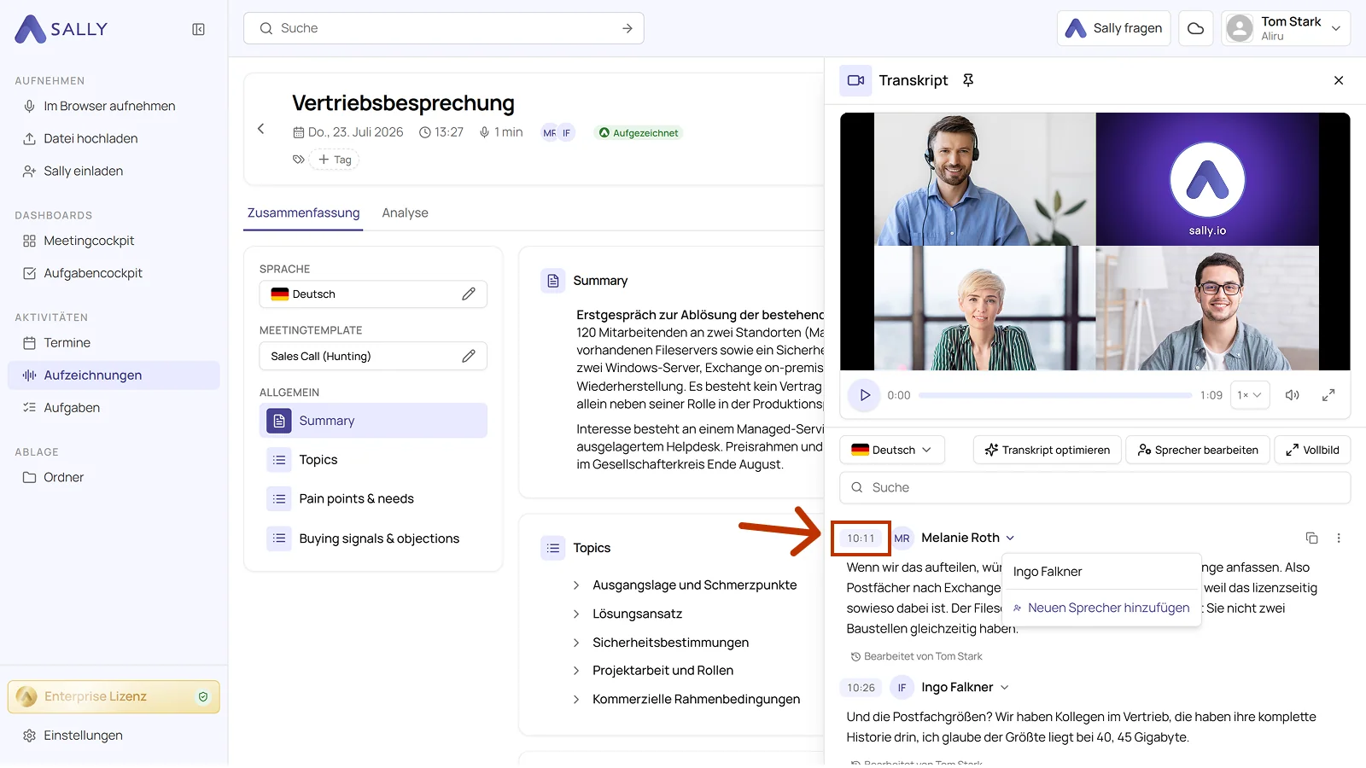The width and height of the screenshot is (1366, 768).
Task: Focus the transcript Suche field
Action: (1095, 488)
